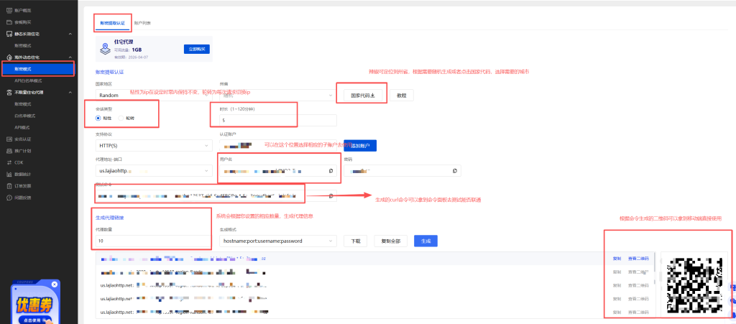Screen dimensions: 736x324
Task: Open 数据统计 via its chart icon
Action: [x=9, y=175]
